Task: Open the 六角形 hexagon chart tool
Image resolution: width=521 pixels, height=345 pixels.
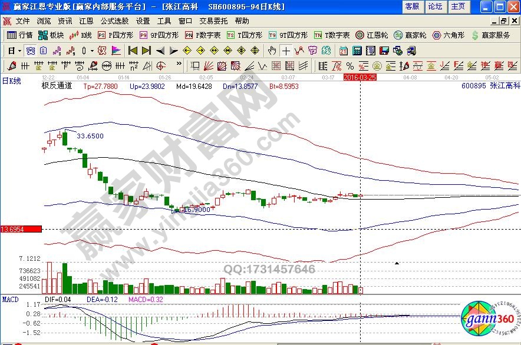Action: point(447,35)
